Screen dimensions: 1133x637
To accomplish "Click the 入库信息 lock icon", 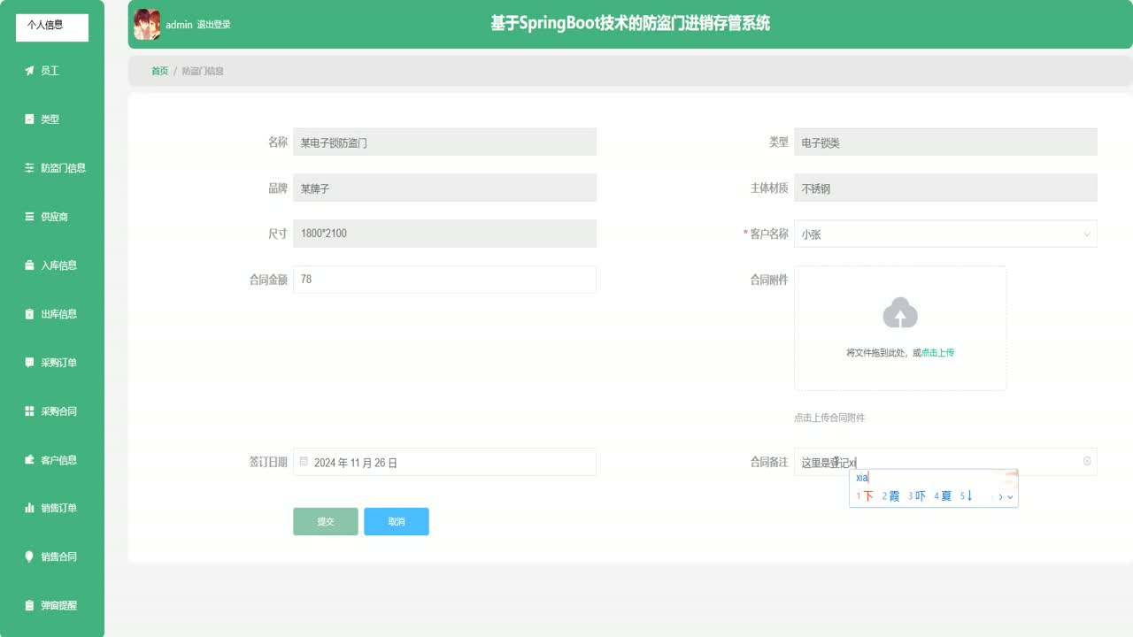I will click(29, 265).
